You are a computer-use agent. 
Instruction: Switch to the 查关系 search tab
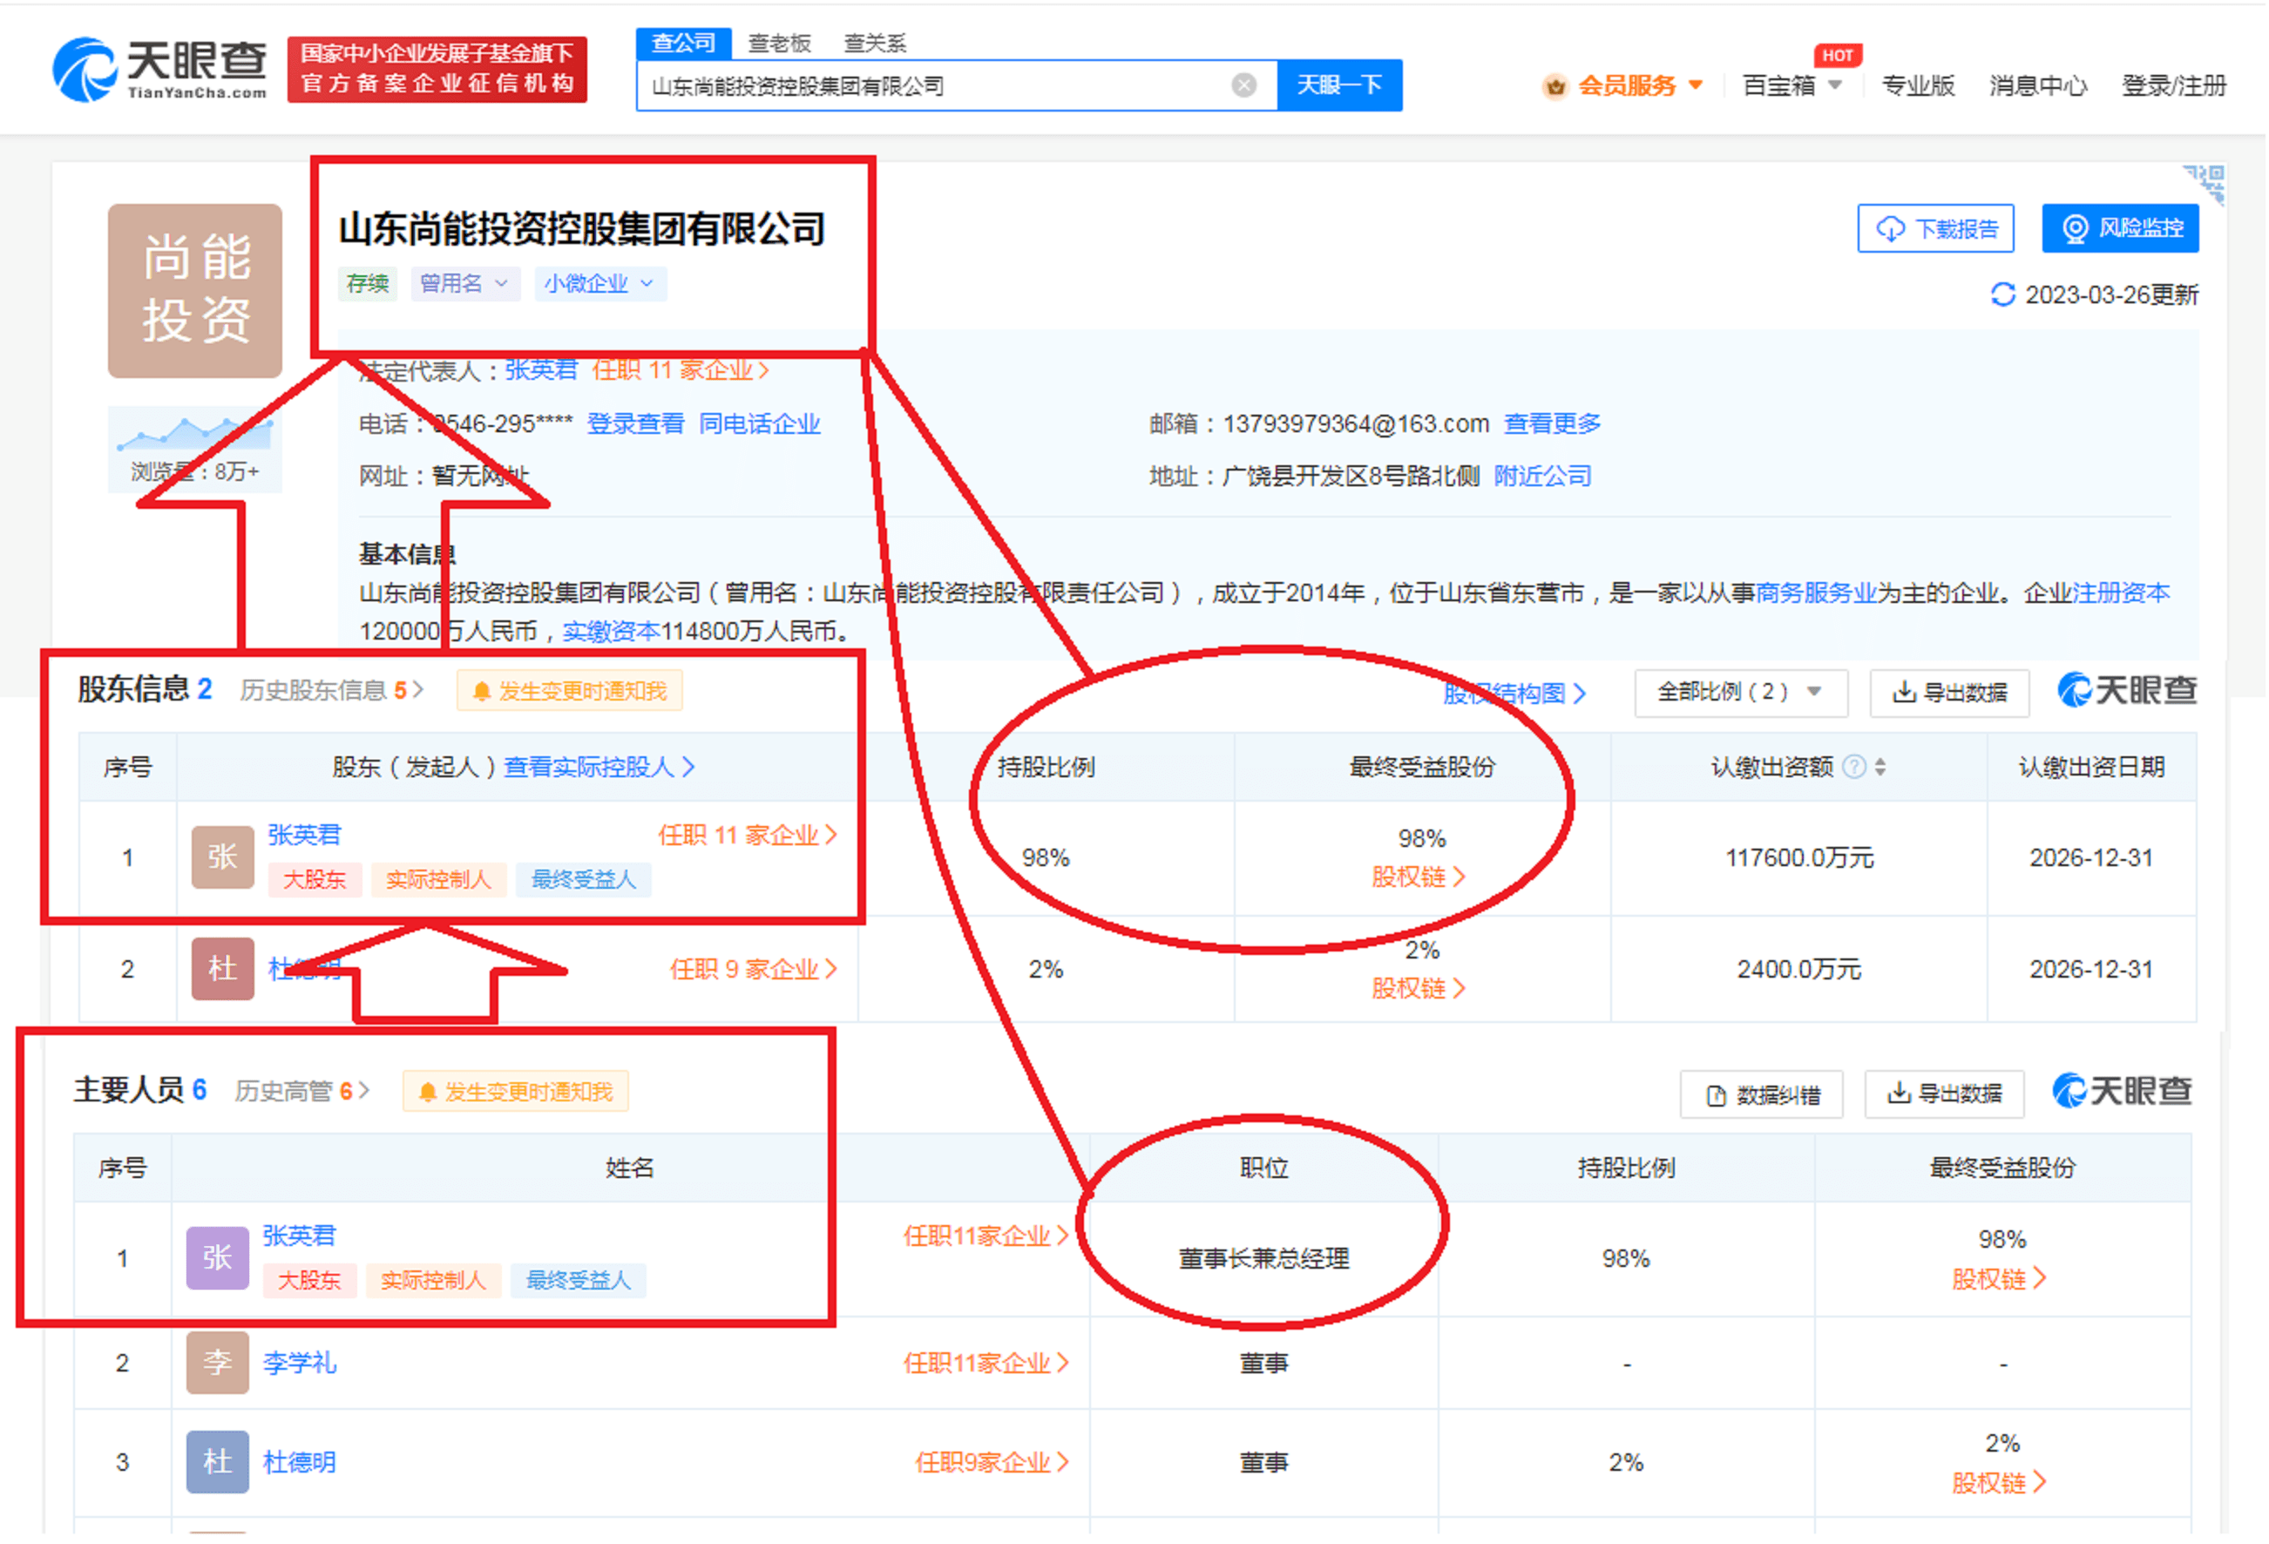pos(876,43)
